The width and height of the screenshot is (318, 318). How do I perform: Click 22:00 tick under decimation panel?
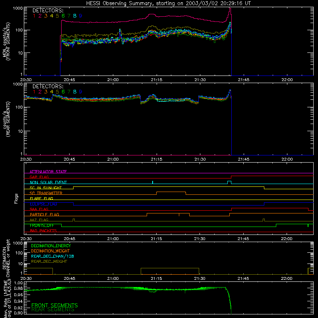(287, 279)
